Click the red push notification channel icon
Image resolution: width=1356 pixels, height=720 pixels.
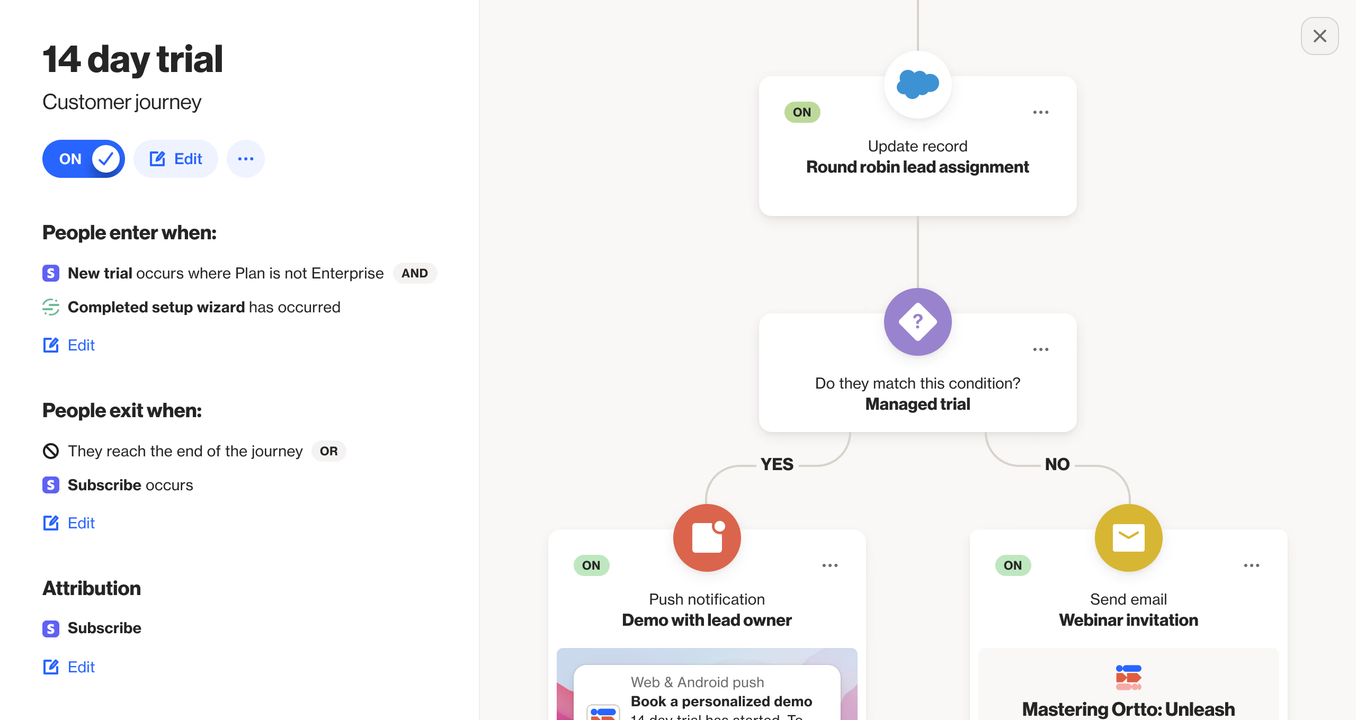coord(708,539)
